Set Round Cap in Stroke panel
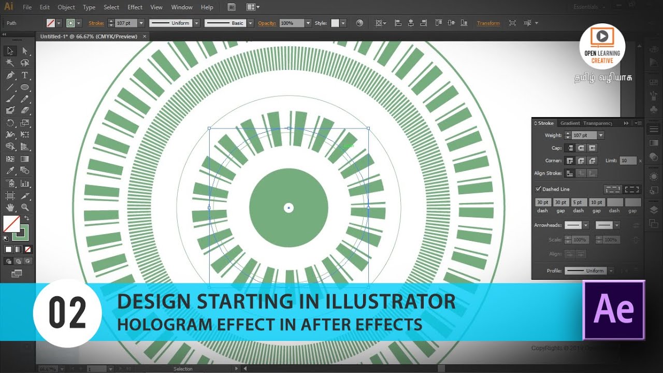 581,148
